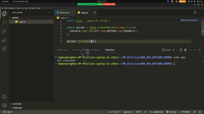Start Go Live server
This screenshot has width=204, height=114.
tap(171, 112)
